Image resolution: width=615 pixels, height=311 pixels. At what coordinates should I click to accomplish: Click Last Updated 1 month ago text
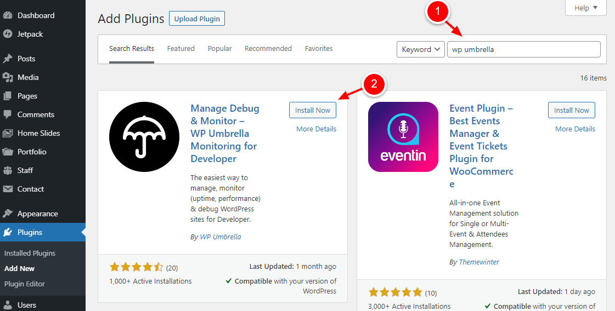coord(292,266)
